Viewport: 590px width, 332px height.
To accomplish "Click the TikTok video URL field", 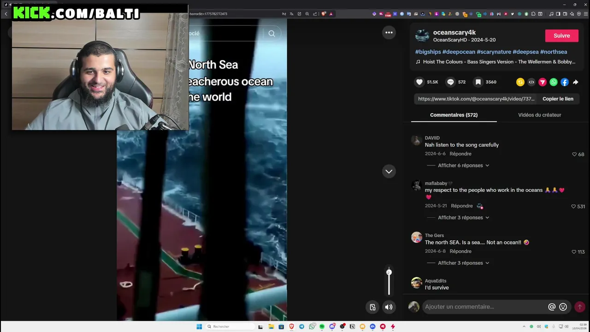I will tap(476, 99).
